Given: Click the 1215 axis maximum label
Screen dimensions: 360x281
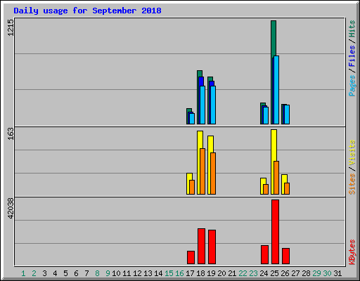Looking at the screenshot, I should pos(11,27).
